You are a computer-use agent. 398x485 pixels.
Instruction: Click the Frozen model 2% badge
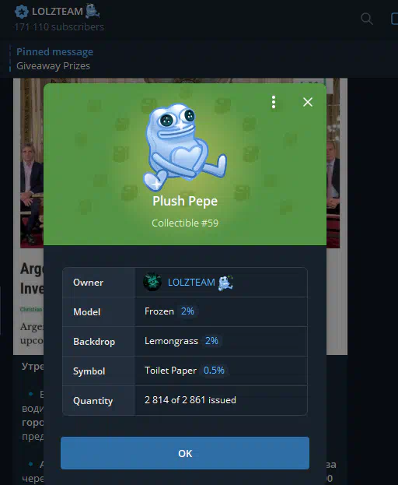[187, 311]
